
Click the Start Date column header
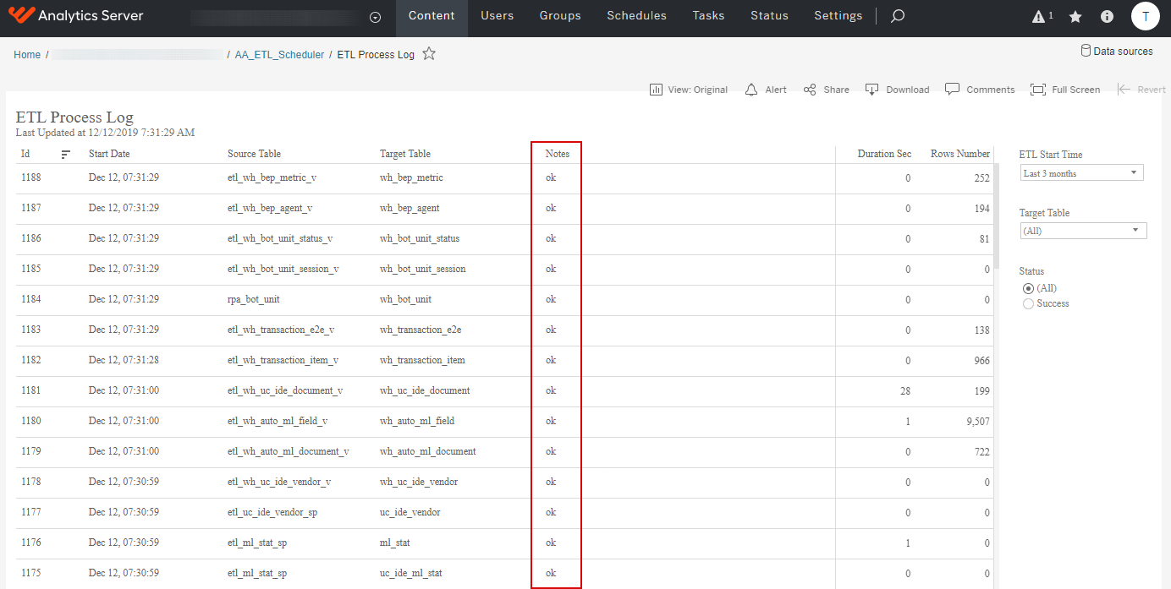click(x=109, y=154)
